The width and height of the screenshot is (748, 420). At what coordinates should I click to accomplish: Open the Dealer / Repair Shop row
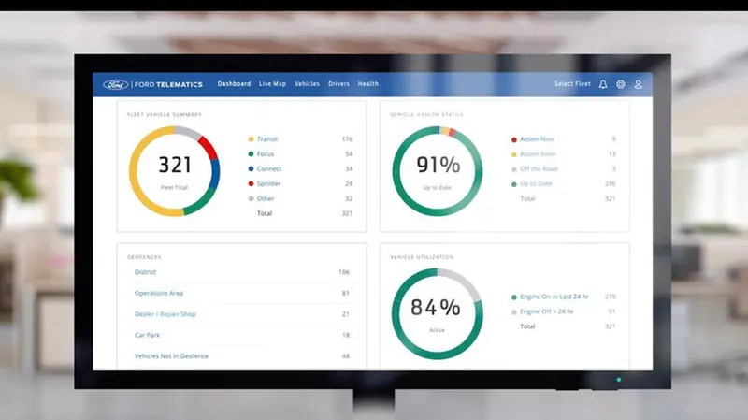[242, 314]
